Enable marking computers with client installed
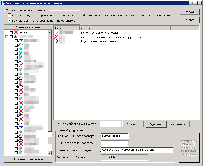Viewport: 203px width, 166px height. tap(9, 15)
